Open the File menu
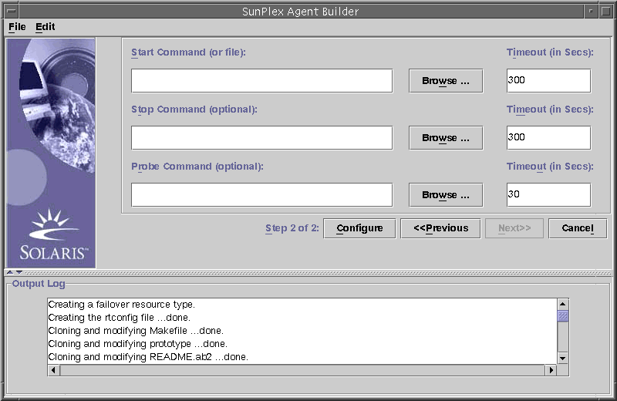This screenshot has height=401, width=617. tap(17, 27)
